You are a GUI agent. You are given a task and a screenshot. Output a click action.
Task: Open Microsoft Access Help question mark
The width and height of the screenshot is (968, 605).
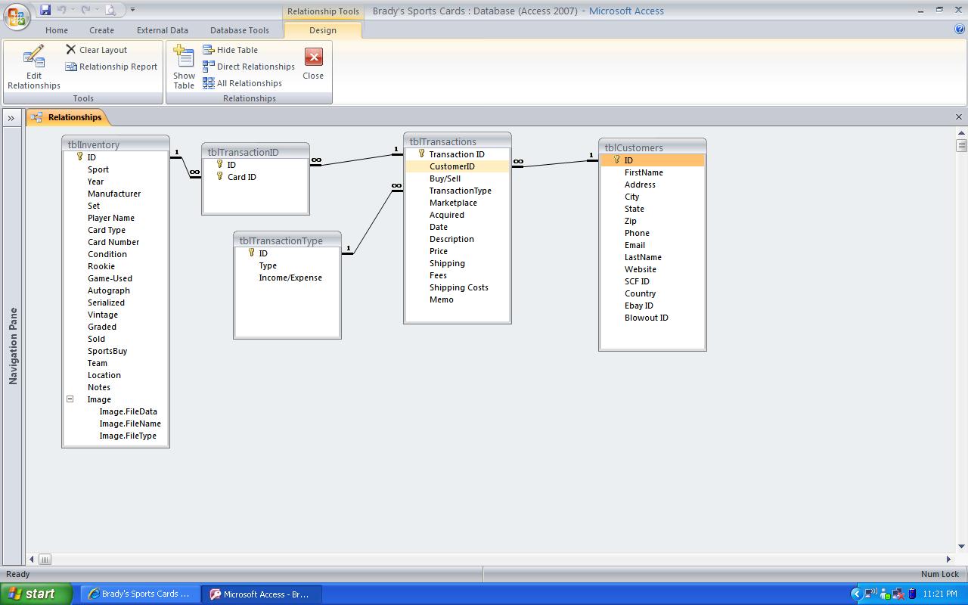960,30
